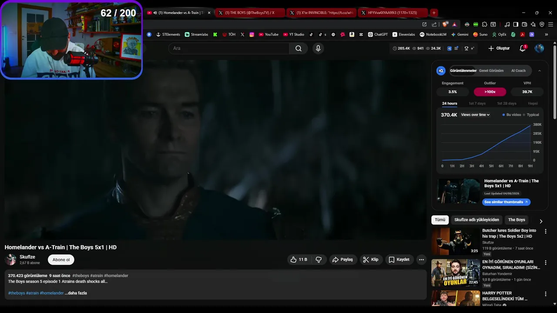Collapse the vidIQ stats panel

[x=540, y=70]
